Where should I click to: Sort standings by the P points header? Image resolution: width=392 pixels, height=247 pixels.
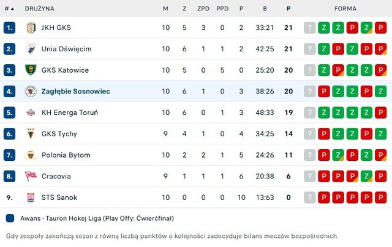(x=288, y=9)
